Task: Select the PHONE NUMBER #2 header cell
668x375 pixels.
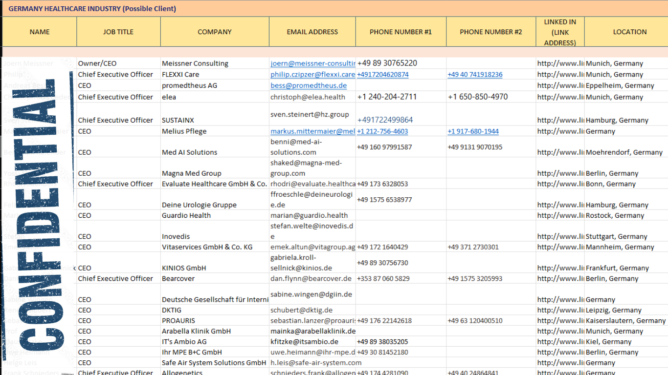Action: 491,32
